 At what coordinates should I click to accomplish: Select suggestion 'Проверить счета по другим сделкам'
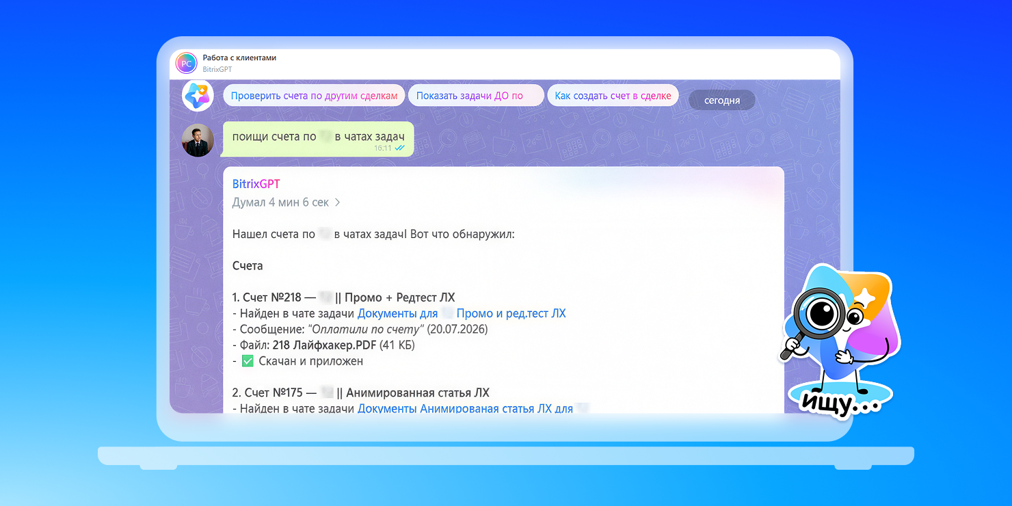[x=314, y=96]
